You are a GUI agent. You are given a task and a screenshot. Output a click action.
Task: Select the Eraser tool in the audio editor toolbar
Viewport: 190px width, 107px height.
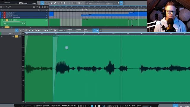pos(26,30)
